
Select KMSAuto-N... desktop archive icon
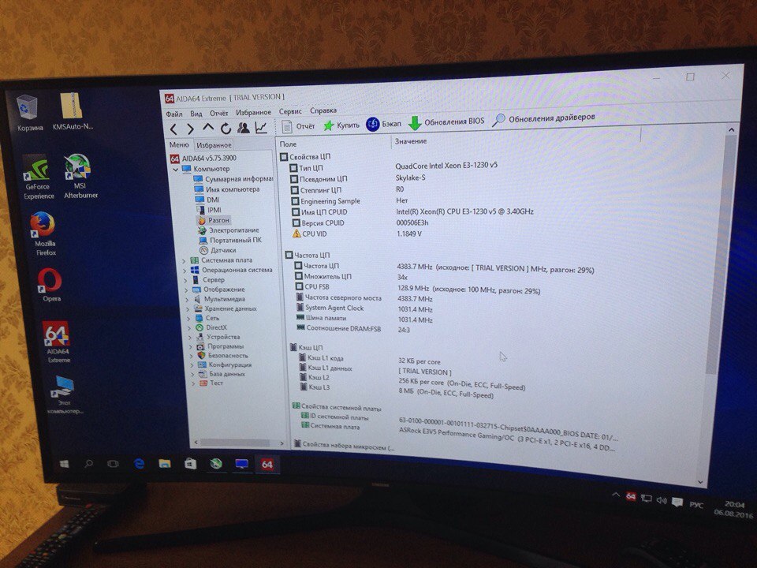point(73,111)
